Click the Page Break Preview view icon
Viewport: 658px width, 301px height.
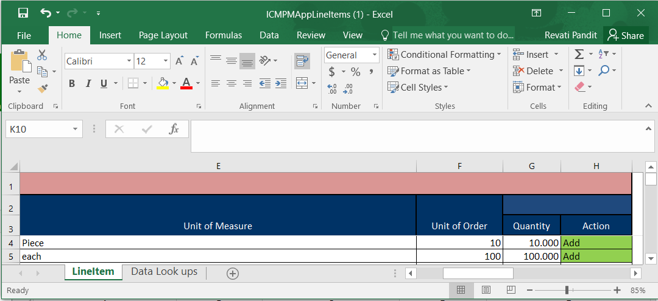click(x=511, y=290)
